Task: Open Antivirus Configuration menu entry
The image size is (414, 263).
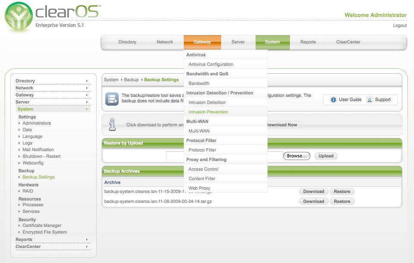Action: pos(211,64)
